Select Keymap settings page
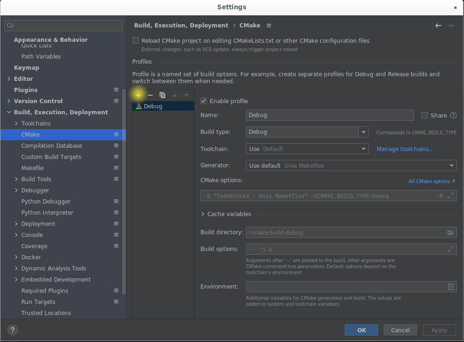Image resolution: width=464 pixels, height=342 pixels. [x=26, y=67]
